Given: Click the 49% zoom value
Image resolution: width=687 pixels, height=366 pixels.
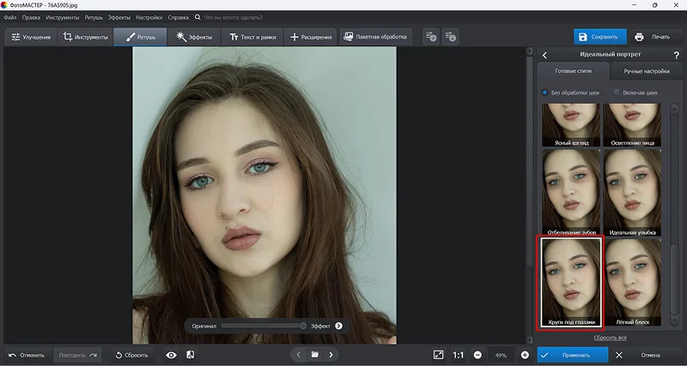Looking at the screenshot, I should (501, 356).
